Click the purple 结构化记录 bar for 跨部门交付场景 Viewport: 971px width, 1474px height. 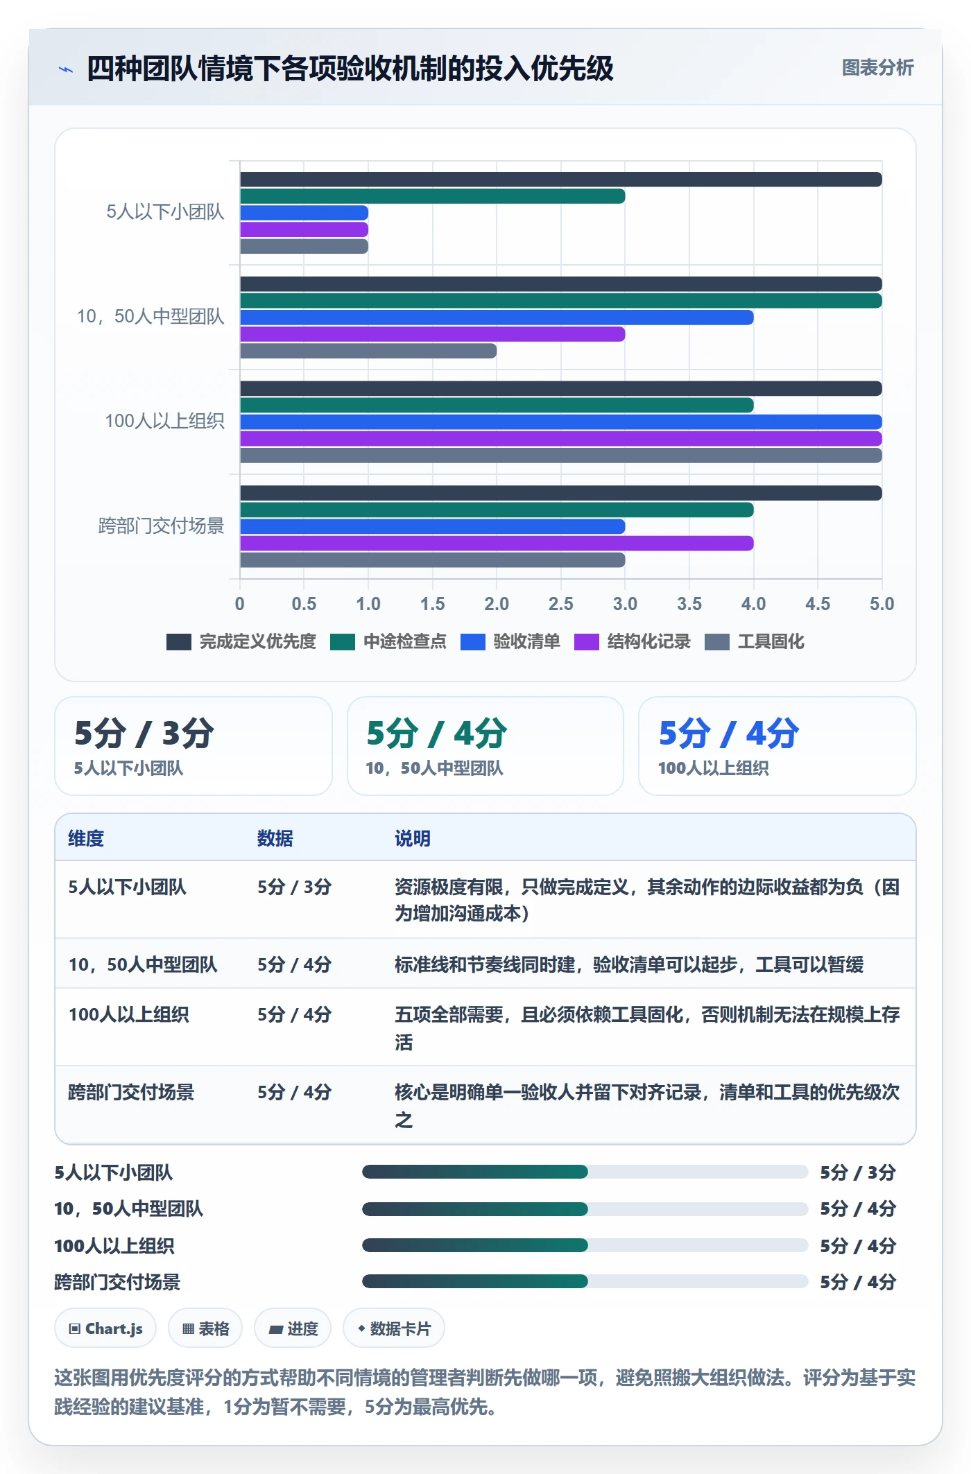coord(497,543)
